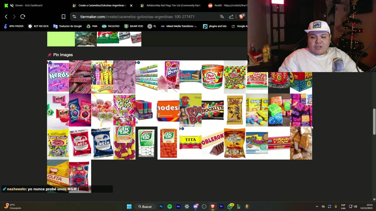Open the BOT RIX KICK bookmark

38,26
